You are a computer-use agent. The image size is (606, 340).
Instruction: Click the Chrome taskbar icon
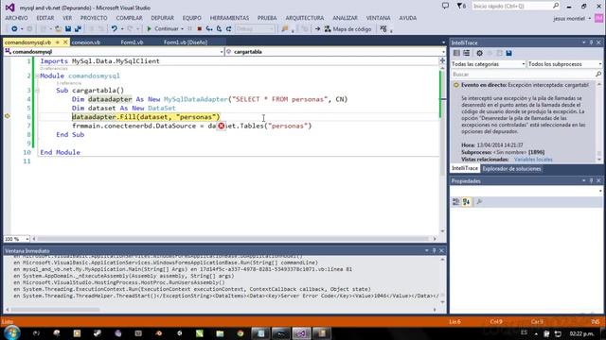click(241, 333)
